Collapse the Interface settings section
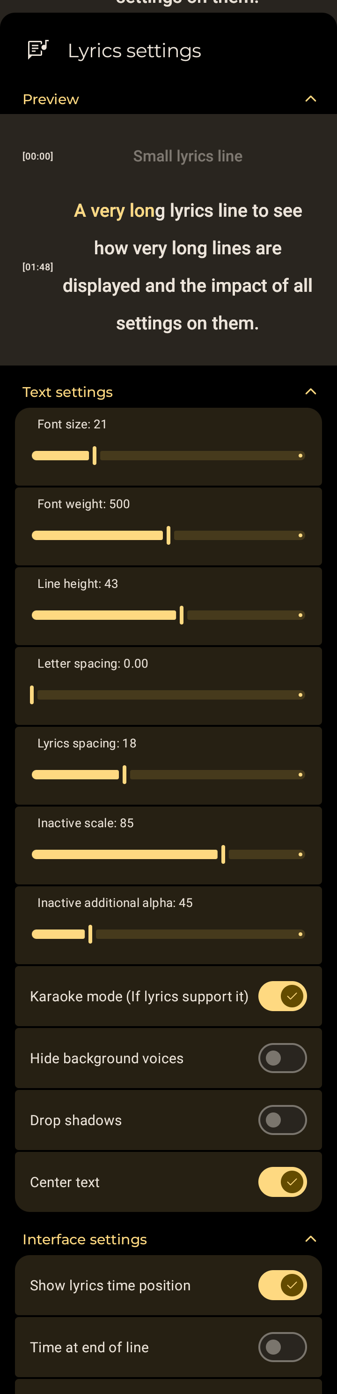Screen dimensions: 337x1394 (310, 1239)
